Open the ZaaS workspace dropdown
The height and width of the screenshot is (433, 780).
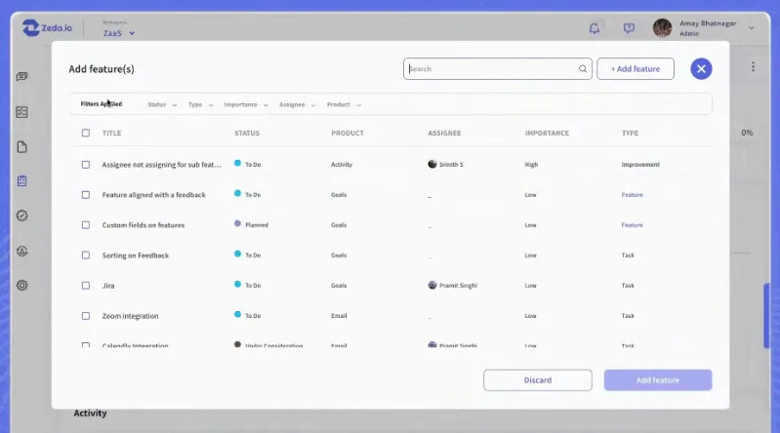tap(118, 33)
